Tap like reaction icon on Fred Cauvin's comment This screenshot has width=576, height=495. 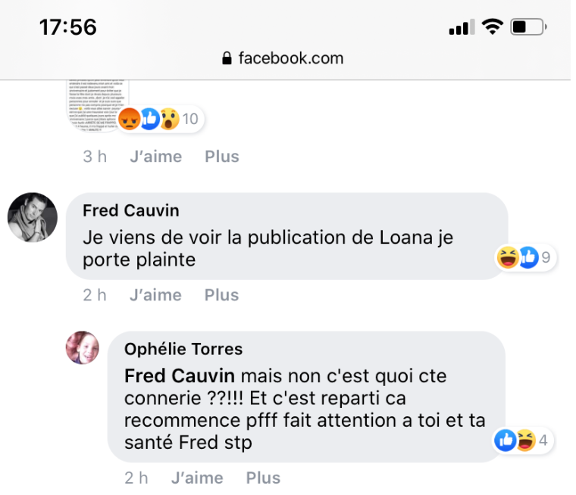tap(528, 257)
